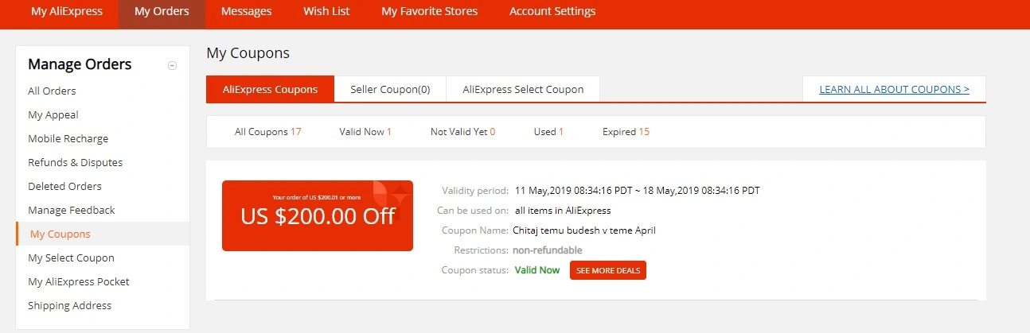This screenshot has height=333, width=1030.
Task: Open Account Settings
Action: (552, 12)
